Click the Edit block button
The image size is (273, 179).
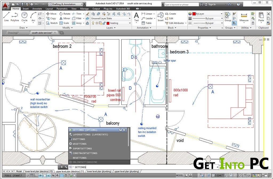(x=169, y=18)
